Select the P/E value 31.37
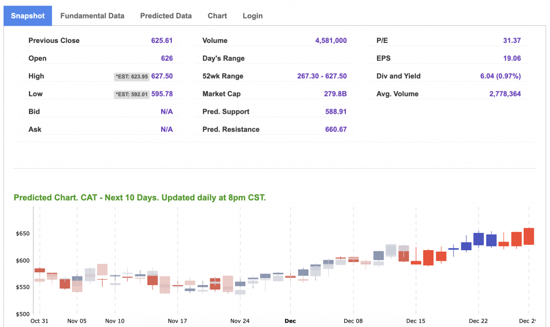Viewport: 550px width, 327px height. tap(510, 41)
